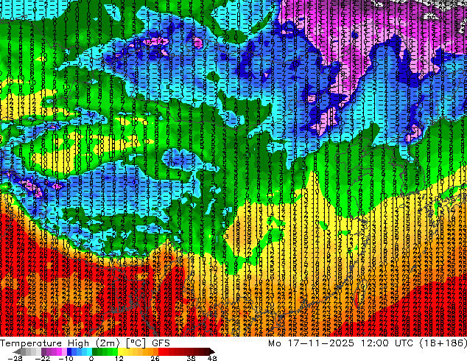
Task: Click the '48' legend value
Action: pyautogui.click(x=212, y=358)
